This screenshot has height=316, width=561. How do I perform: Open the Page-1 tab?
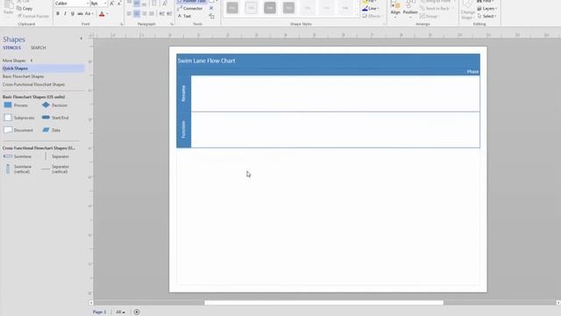point(99,312)
